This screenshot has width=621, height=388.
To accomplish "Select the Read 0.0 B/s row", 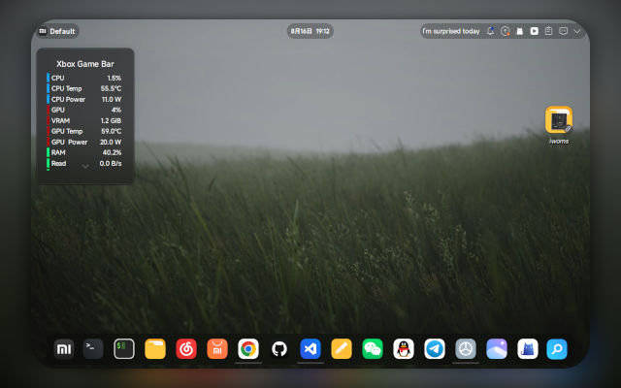I will click(84, 163).
